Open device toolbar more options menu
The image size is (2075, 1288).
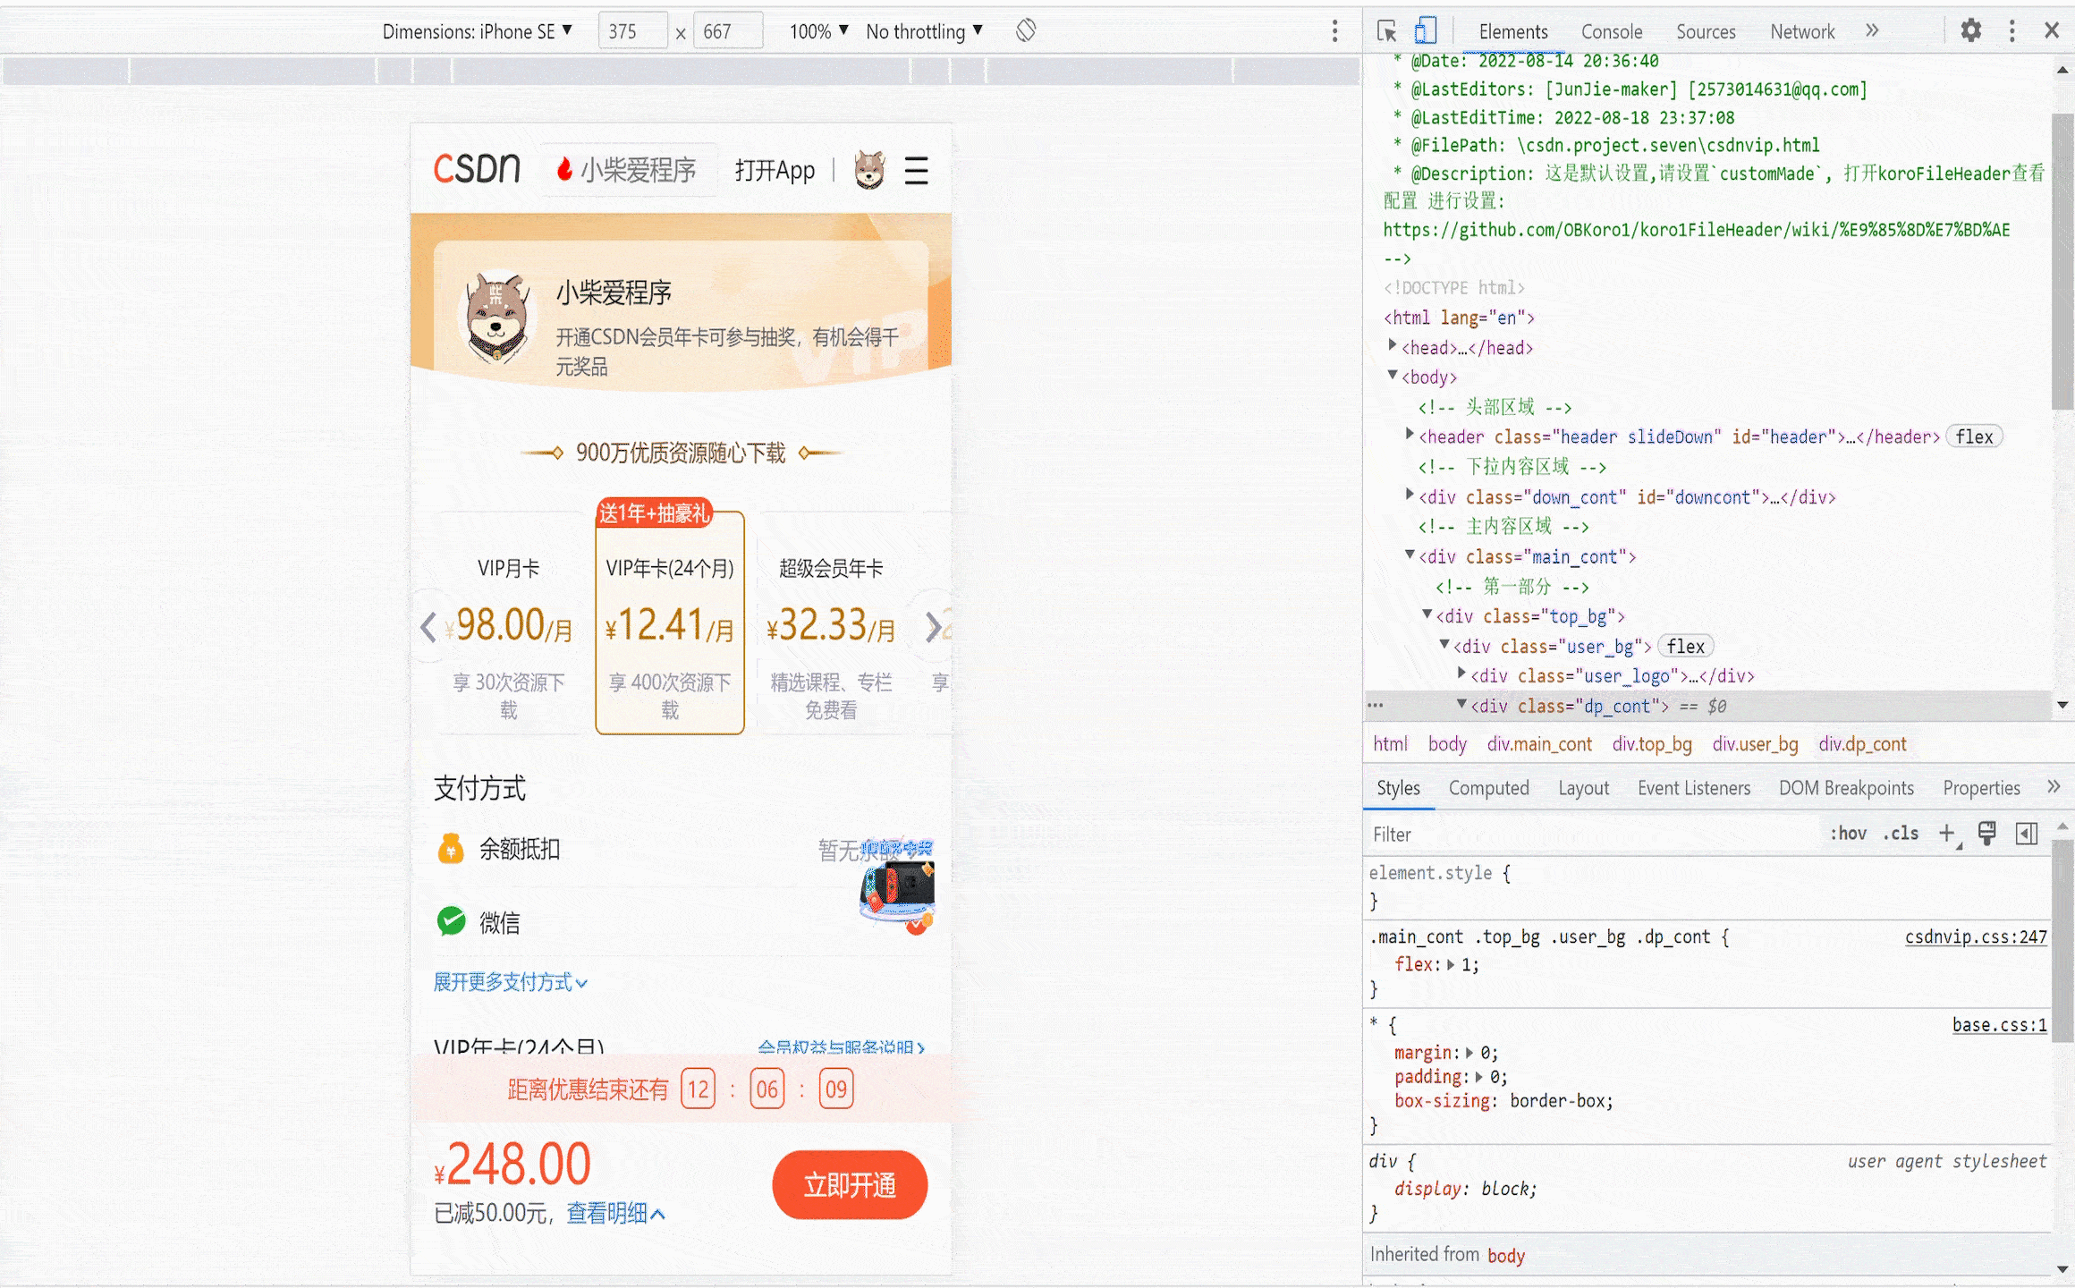point(1334,31)
